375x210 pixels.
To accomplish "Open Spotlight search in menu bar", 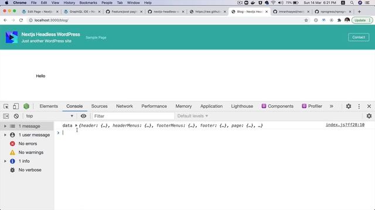I will coord(352,3).
